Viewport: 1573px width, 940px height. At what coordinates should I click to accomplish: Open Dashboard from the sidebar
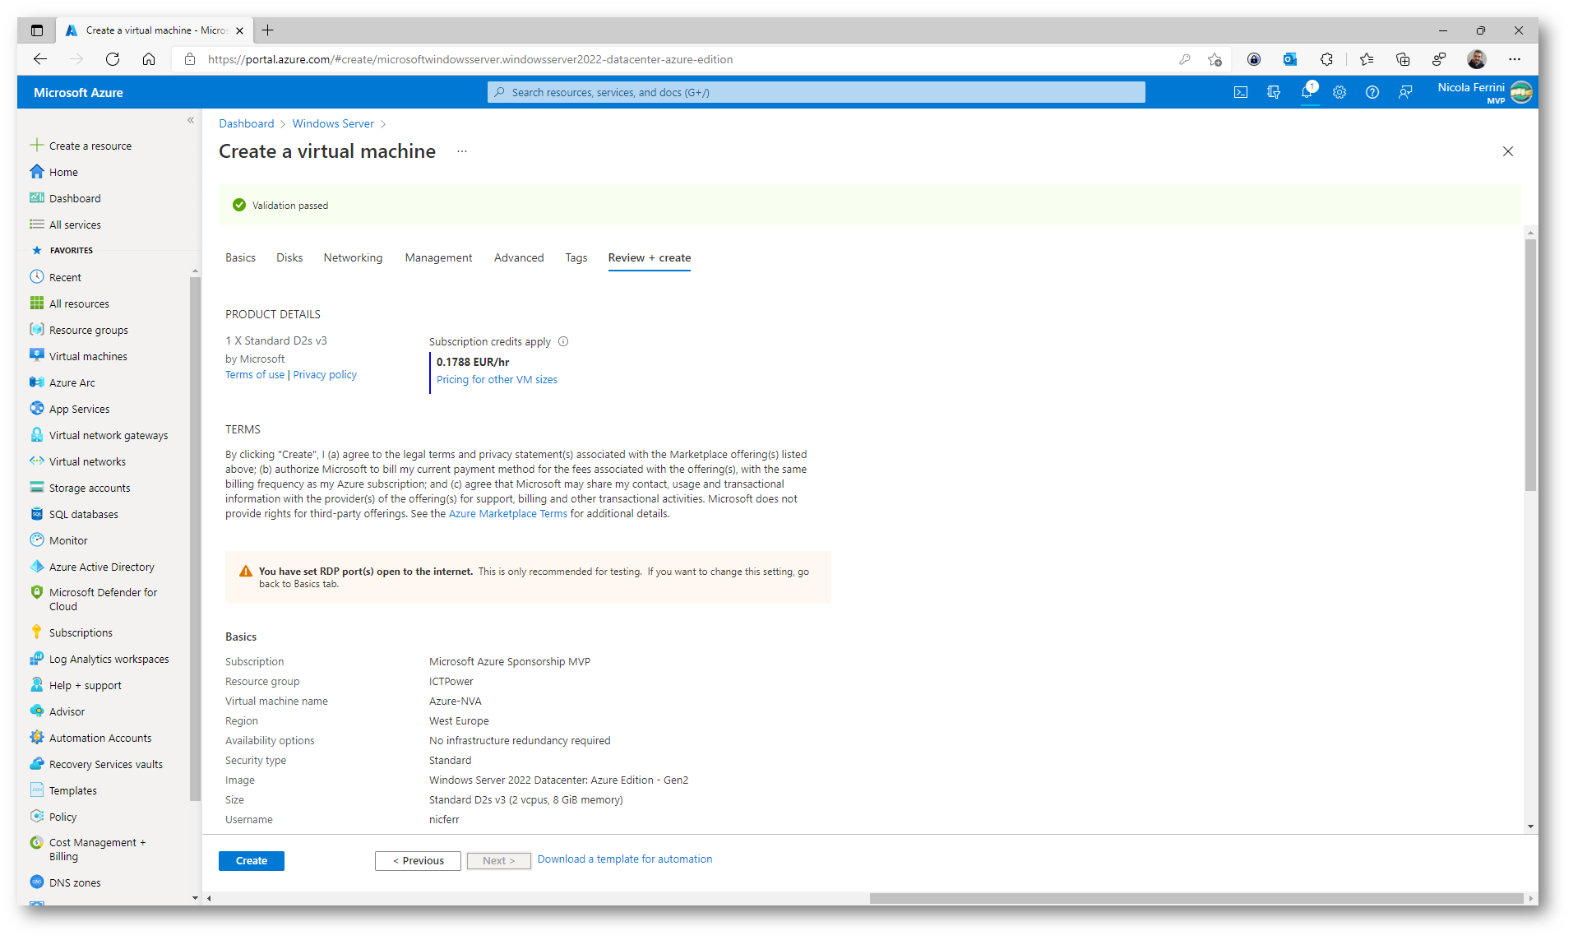pos(75,198)
